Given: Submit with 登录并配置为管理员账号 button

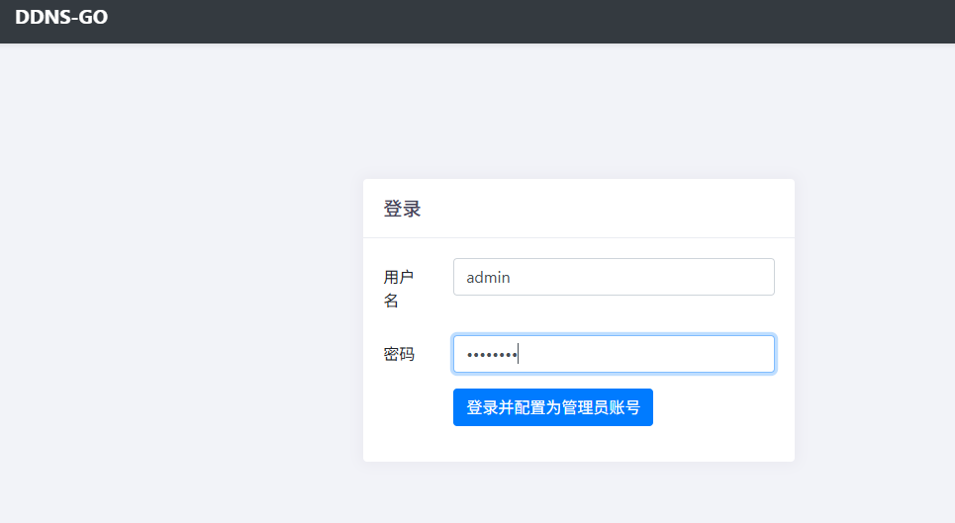Looking at the screenshot, I should coord(552,407).
